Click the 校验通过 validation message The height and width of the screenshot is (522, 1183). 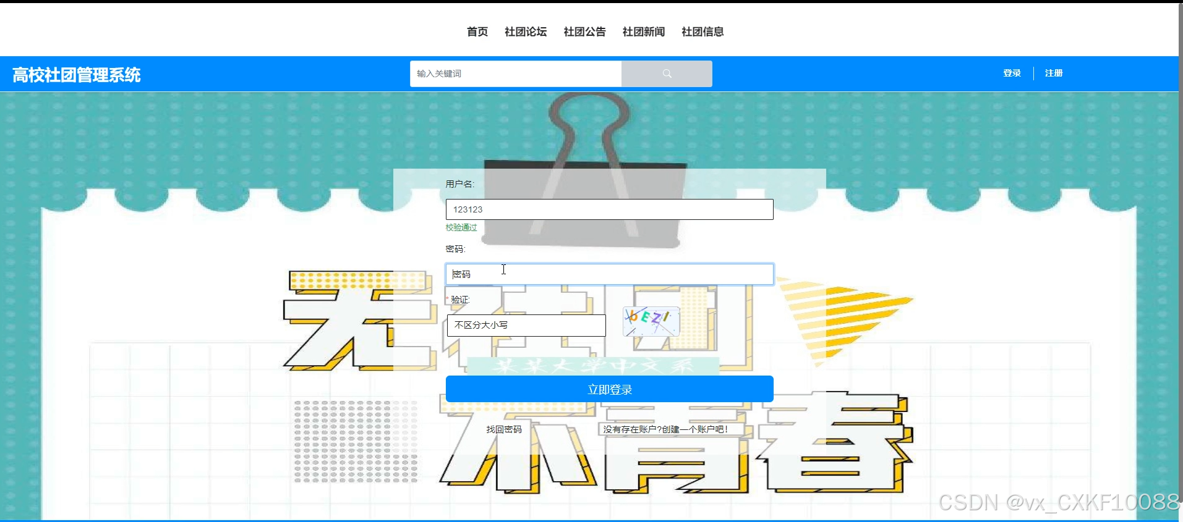[x=461, y=227]
